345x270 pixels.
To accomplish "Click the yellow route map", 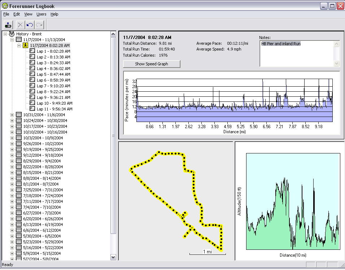I will pyautogui.click(x=176, y=201).
